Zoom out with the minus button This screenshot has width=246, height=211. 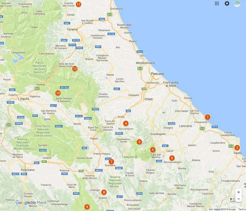pos(239,199)
